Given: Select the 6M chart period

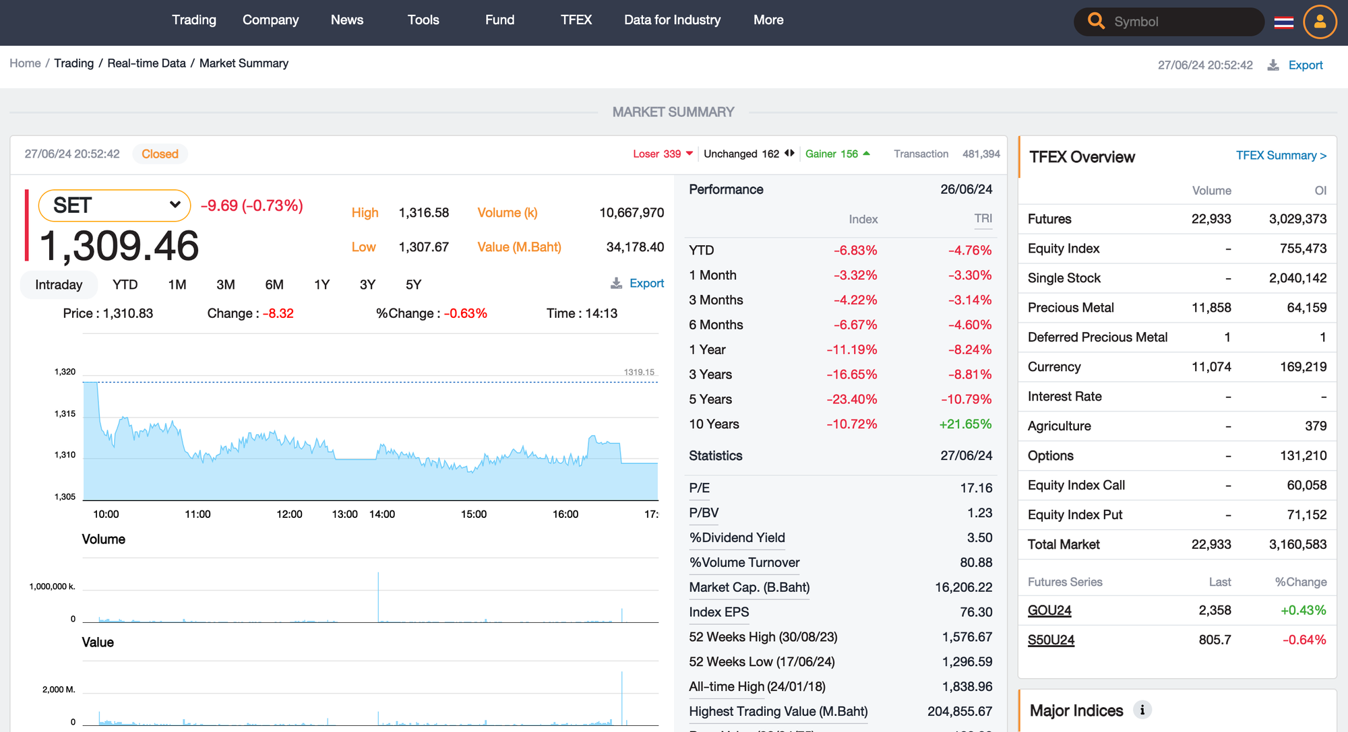Looking at the screenshot, I should click(274, 285).
